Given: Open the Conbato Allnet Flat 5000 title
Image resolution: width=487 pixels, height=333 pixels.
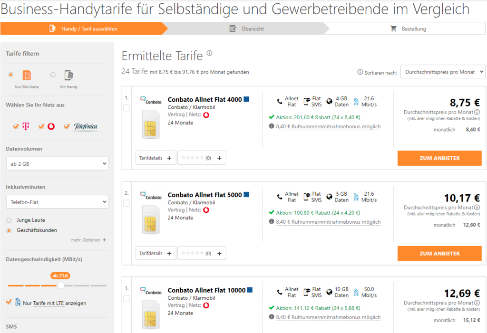Looking at the screenshot, I should pos(205,195).
